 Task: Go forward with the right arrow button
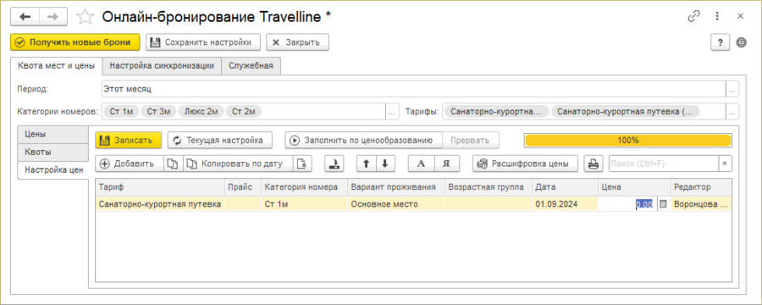coord(53,17)
